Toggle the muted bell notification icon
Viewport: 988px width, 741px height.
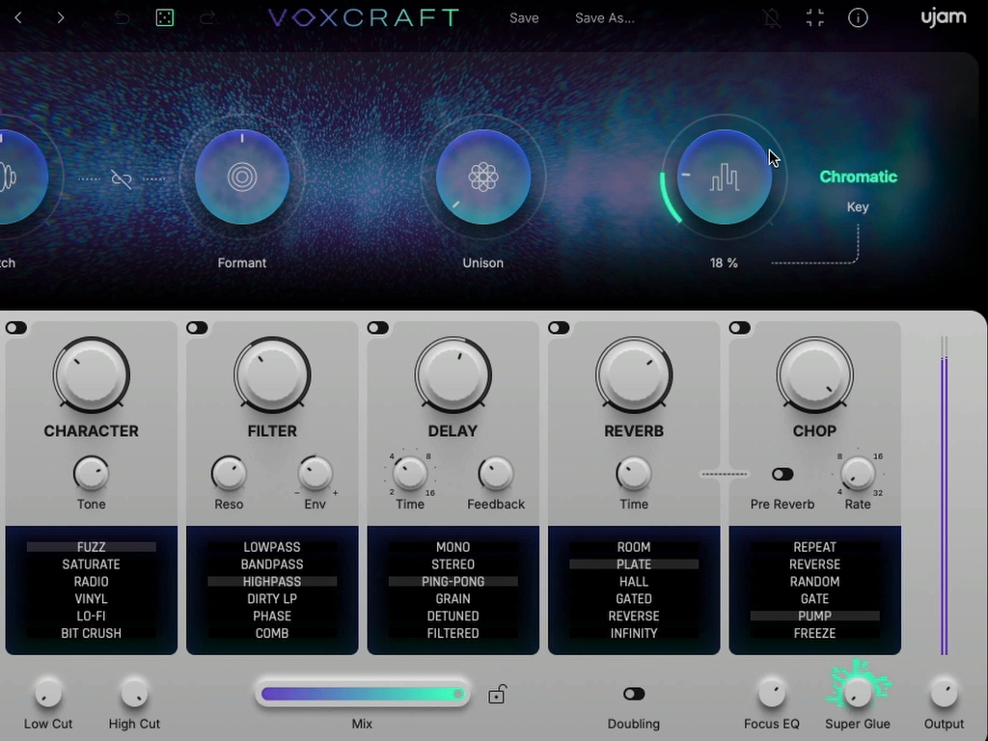(x=772, y=17)
